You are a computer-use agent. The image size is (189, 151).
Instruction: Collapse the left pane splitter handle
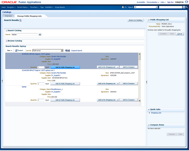[x=2, y=81]
